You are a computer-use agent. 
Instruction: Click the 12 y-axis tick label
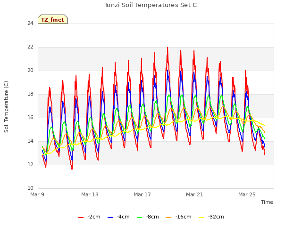[x=30, y=164]
